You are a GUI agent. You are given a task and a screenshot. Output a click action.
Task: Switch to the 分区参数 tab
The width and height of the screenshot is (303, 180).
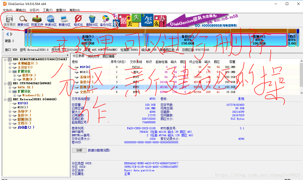pos(79,56)
